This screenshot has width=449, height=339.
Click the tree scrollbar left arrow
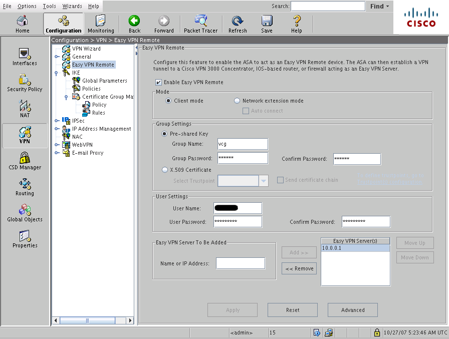pos(56,320)
